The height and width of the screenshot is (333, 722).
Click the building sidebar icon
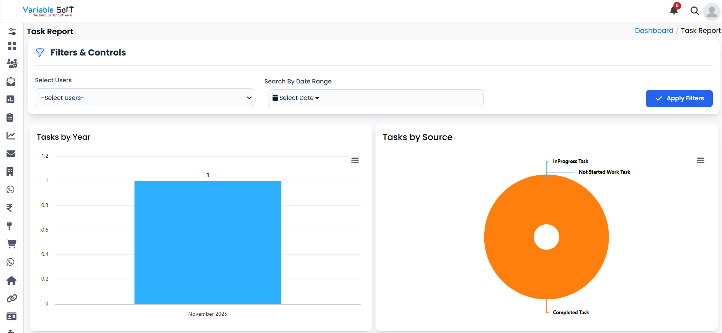point(10,171)
